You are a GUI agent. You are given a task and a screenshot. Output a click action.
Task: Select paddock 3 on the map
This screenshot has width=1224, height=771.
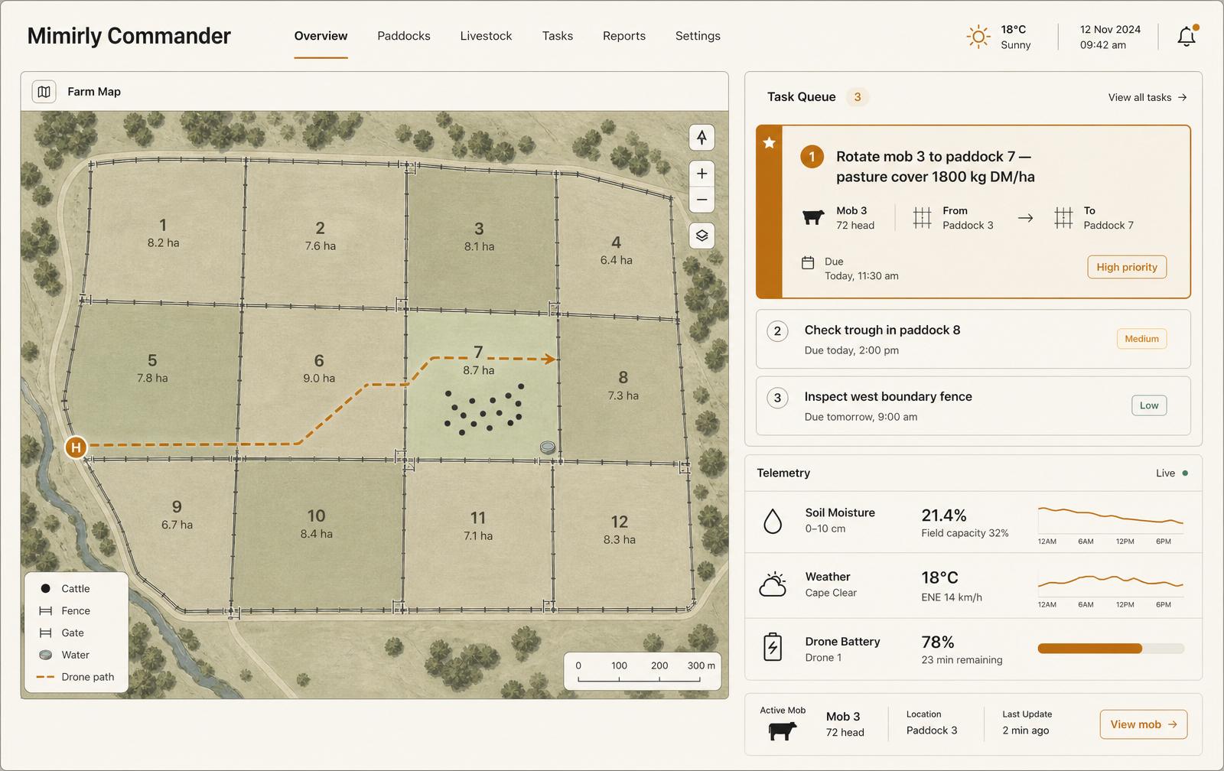(480, 239)
